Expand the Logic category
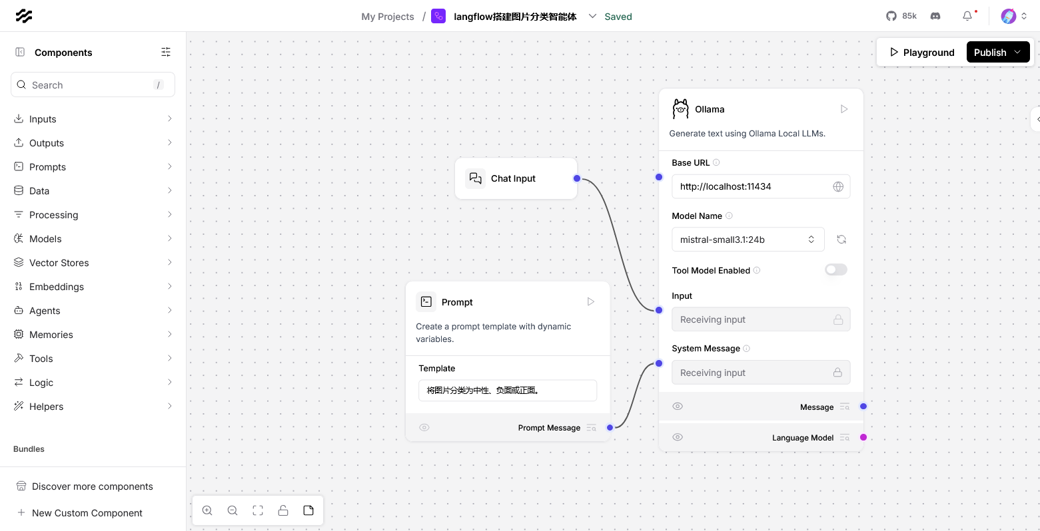This screenshot has width=1040, height=531. pyautogui.click(x=93, y=383)
